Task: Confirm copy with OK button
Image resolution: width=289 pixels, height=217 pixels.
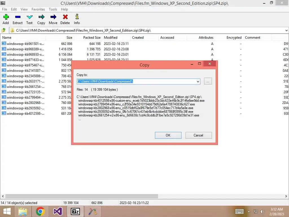Action: pos(168,135)
